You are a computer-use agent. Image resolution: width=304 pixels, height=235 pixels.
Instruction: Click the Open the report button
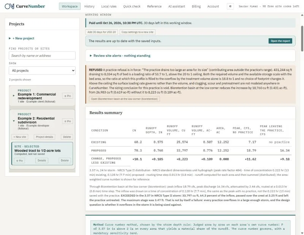coord(280,41)
